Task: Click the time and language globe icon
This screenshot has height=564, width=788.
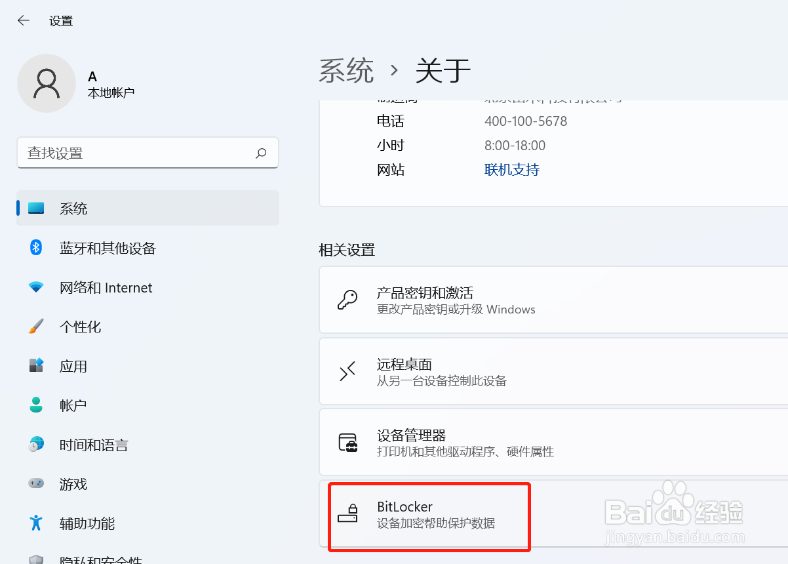Action: (x=36, y=444)
